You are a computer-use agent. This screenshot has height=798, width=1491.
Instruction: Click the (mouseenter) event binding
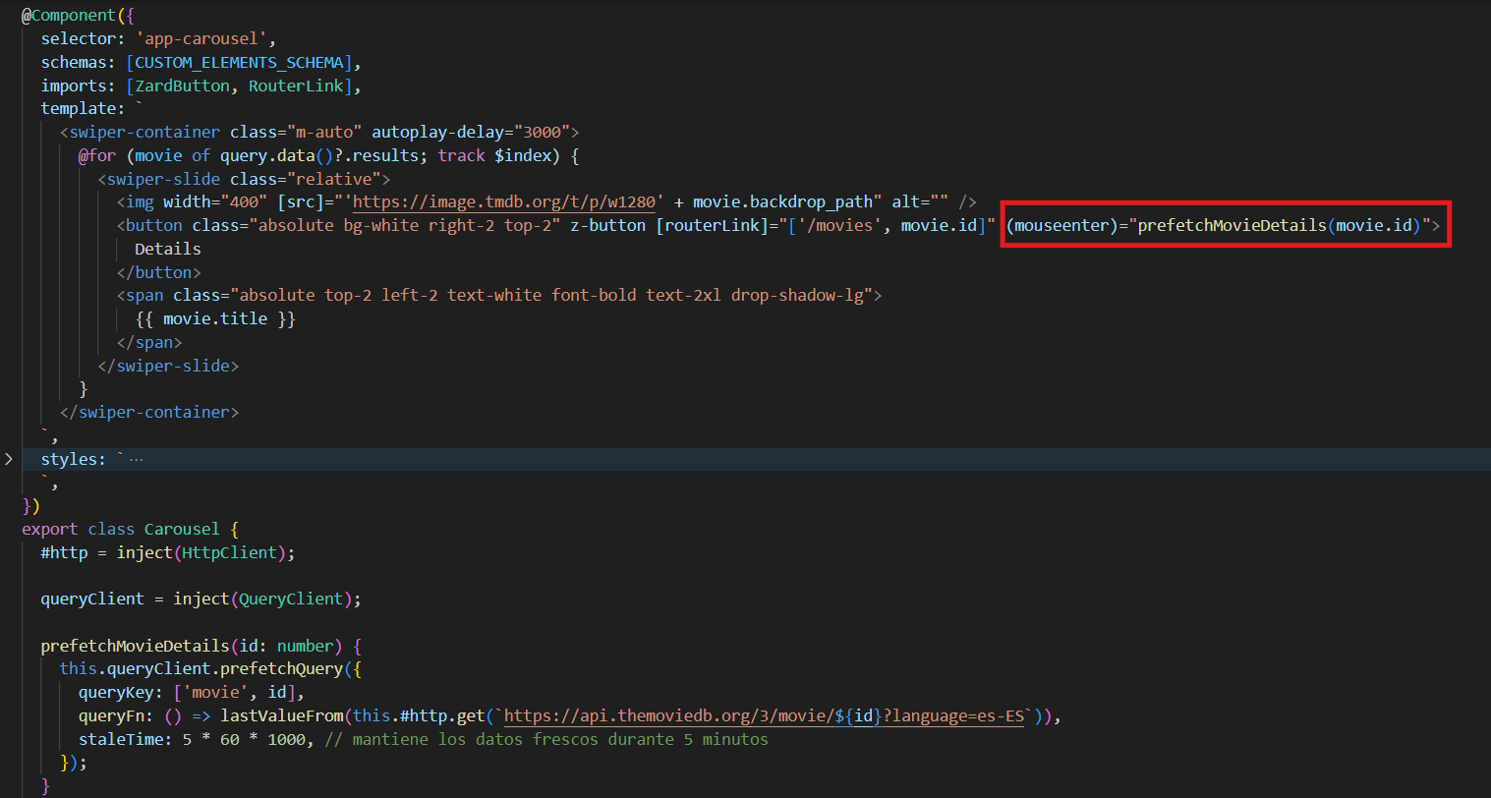tap(1061, 225)
